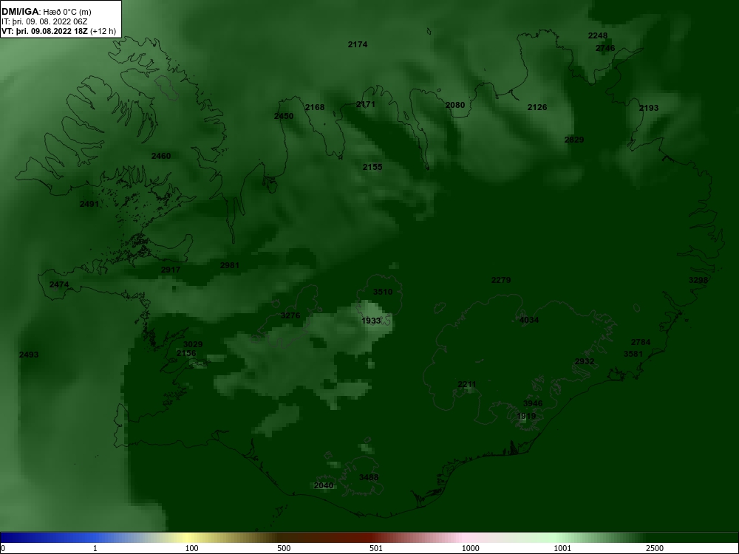739x554 pixels.
Task: Click the map value 2932
Action: (585, 361)
